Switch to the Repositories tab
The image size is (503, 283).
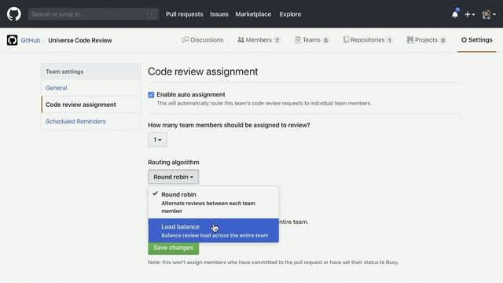pyautogui.click(x=368, y=40)
